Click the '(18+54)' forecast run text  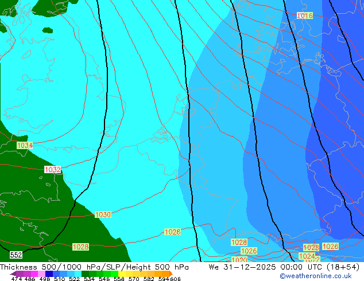(x=343, y=267)
